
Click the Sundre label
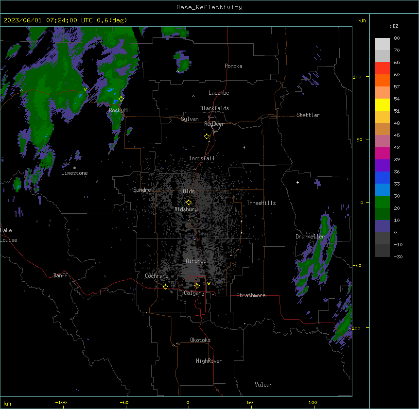click(x=142, y=190)
